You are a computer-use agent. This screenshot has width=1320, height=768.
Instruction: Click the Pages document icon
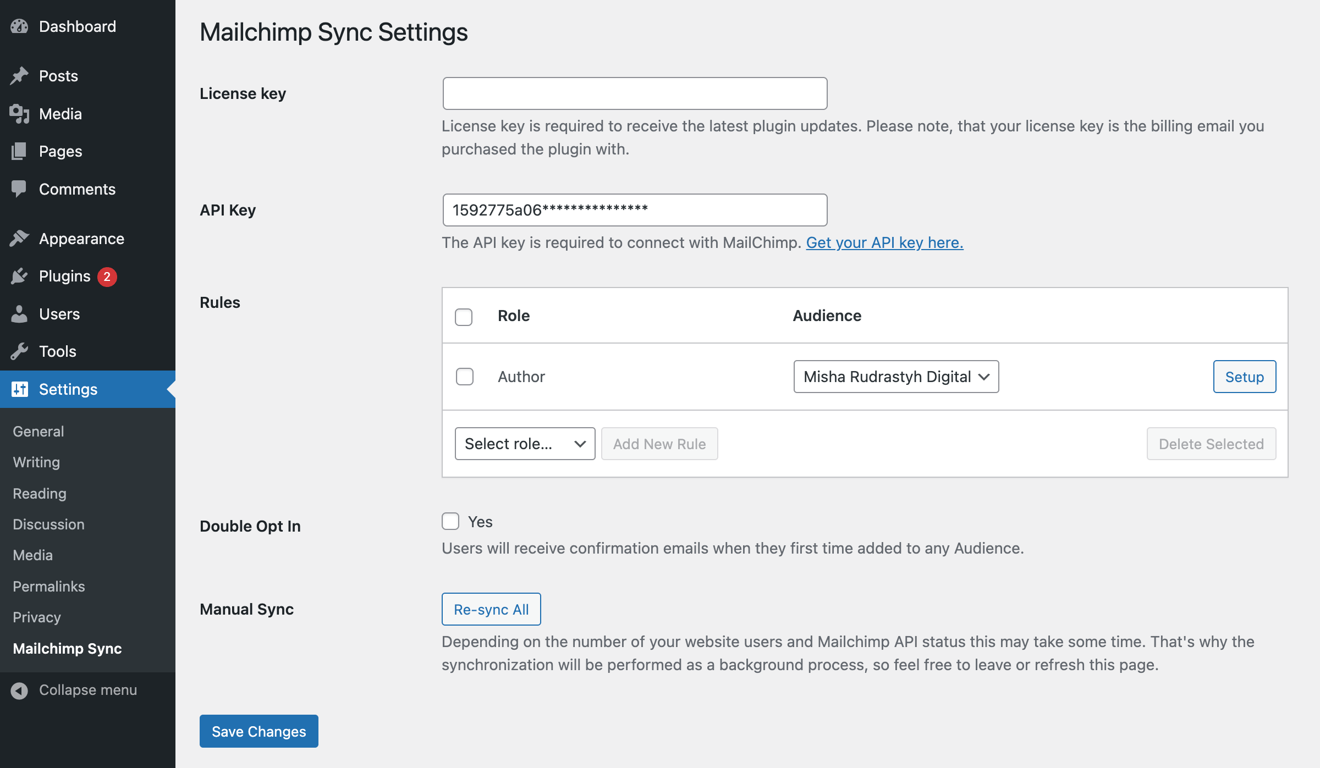click(19, 151)
